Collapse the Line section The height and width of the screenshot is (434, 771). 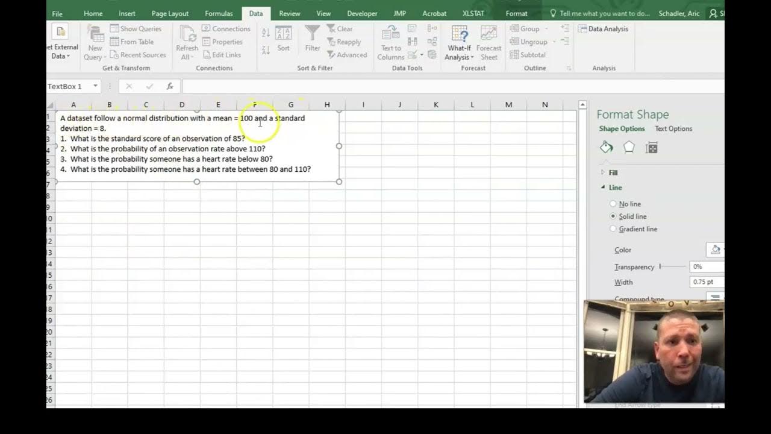click(603, 187)
